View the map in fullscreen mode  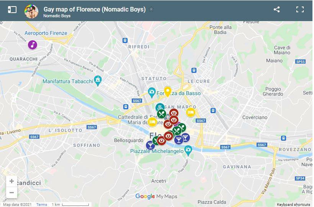(x=300, y=10)
